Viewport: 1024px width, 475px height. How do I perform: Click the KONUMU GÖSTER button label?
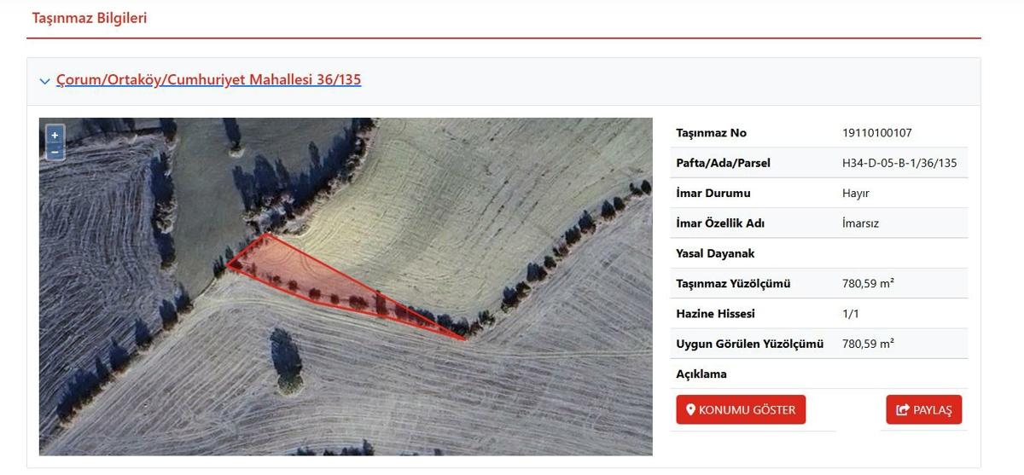(x=747, y=410)
